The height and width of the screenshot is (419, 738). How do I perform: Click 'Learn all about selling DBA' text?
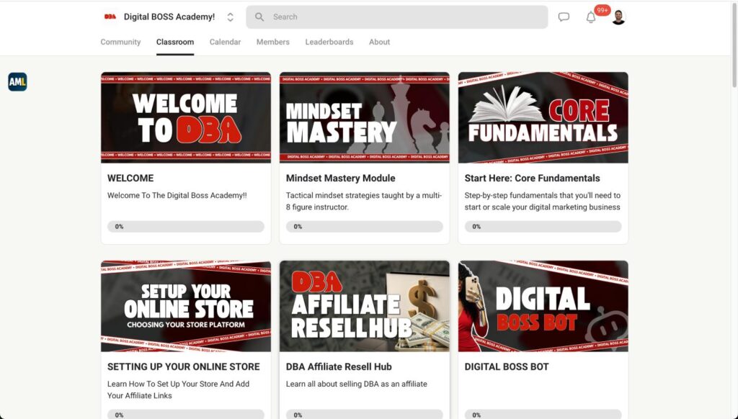[356, 384]
